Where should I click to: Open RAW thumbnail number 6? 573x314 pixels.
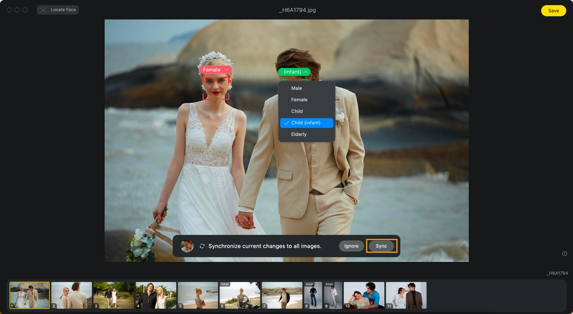point(240,295)
